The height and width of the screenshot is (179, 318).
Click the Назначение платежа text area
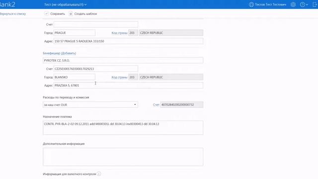click(123, 128)
